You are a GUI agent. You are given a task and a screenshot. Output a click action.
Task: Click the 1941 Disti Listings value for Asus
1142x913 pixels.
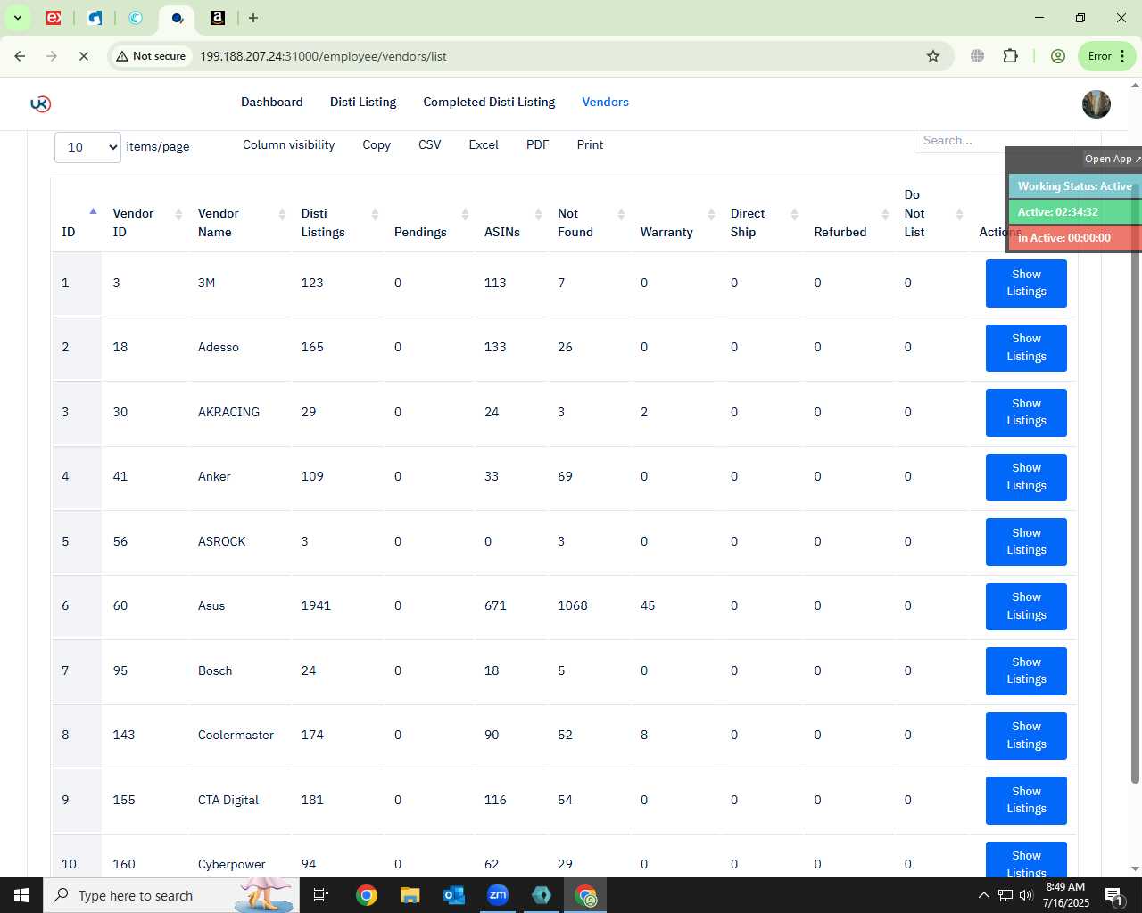tap(316, 605)
